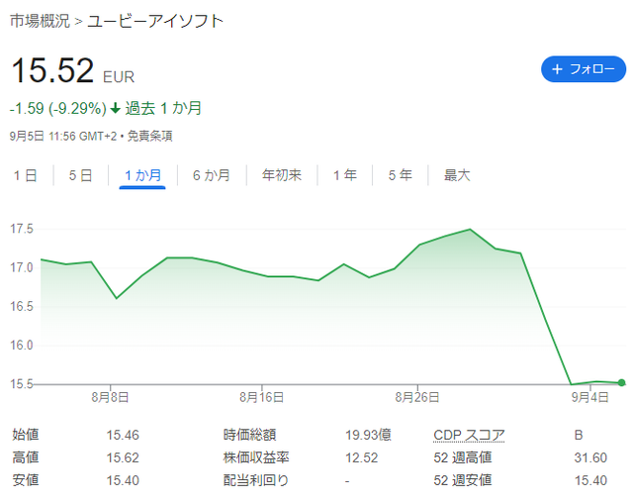The width and height of the screenshot is (633, 503).
Task: Click the 52 週安値 label
Action: click(463, 480)
